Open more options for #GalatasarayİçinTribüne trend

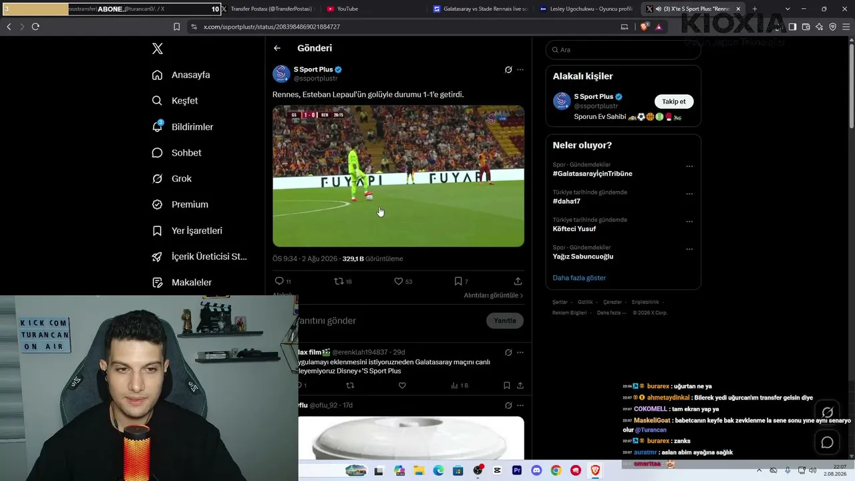pos(689,166)
